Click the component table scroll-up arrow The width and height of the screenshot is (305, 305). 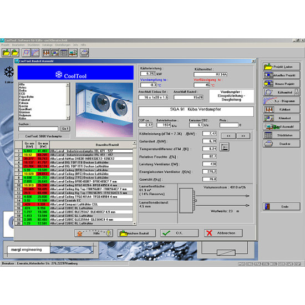tap(134, 143)
